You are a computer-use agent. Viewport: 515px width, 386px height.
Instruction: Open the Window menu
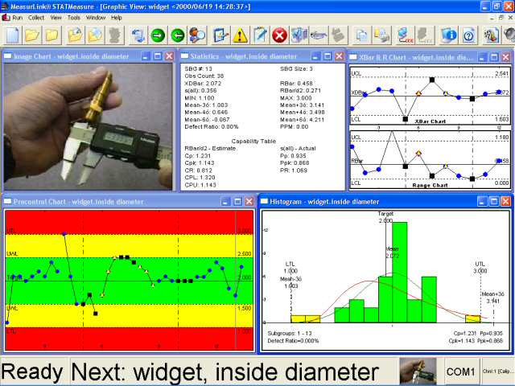(x=96, y=17)
